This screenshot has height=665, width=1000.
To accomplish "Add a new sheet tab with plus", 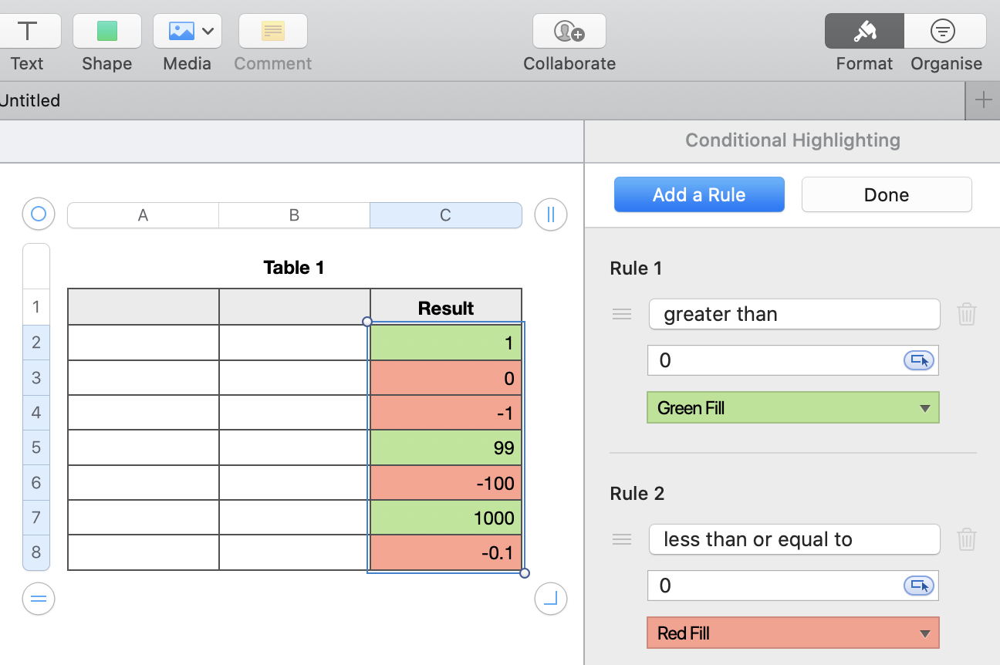I will tap(983, 100).
